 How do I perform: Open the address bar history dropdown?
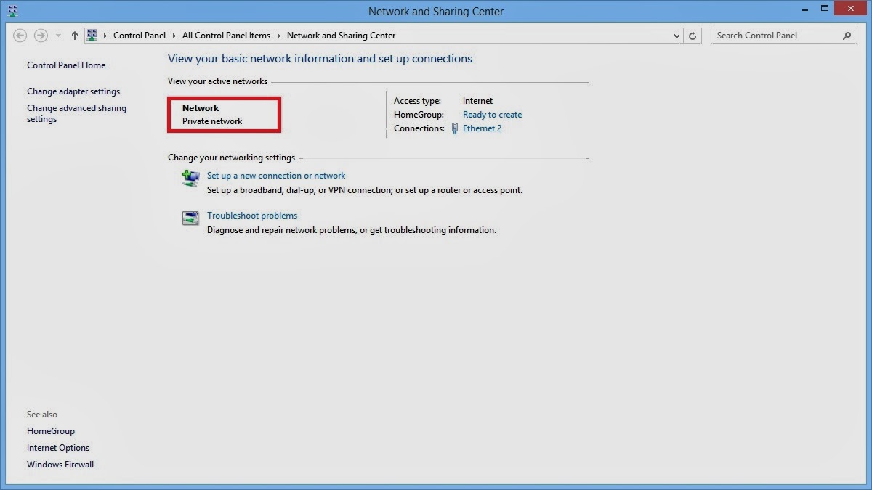677,36
